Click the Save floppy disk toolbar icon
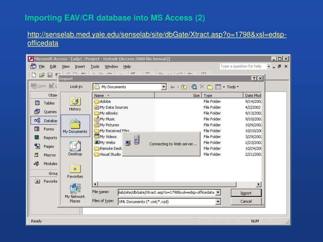This screenshot has width=323, height=242. 50,75
